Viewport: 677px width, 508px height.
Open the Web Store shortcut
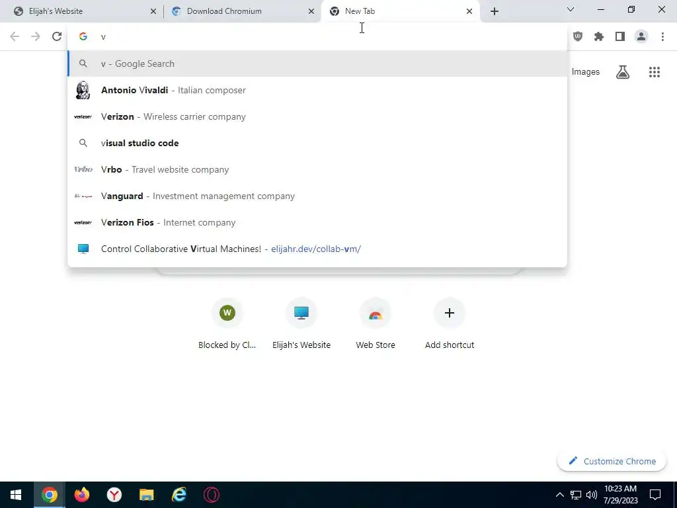[x=376, y=324]
